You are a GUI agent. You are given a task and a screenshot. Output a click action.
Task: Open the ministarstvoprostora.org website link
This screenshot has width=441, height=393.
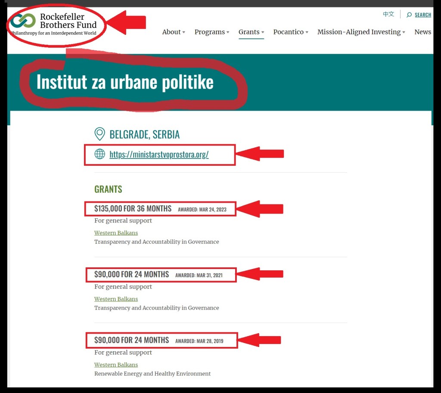pyautogui.click(x=159, y=155)
